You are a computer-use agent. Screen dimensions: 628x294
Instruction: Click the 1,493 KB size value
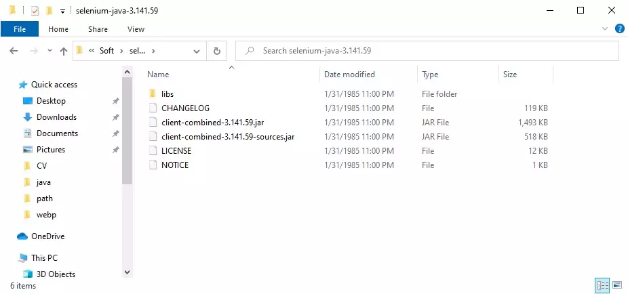point(532,123)
